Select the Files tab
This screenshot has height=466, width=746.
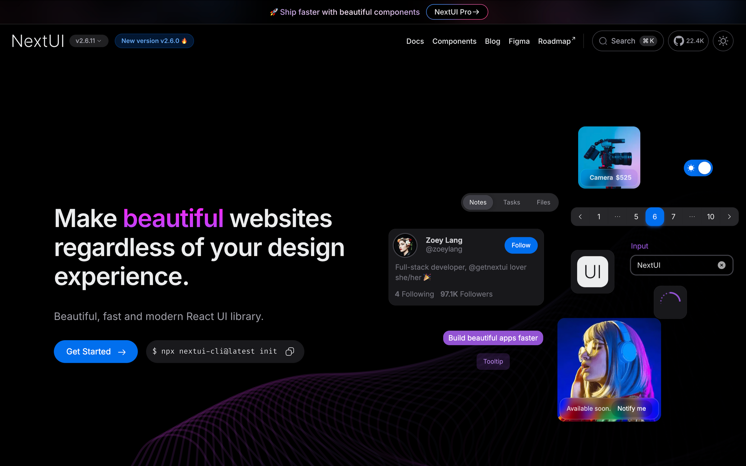(x=543, y=202)
